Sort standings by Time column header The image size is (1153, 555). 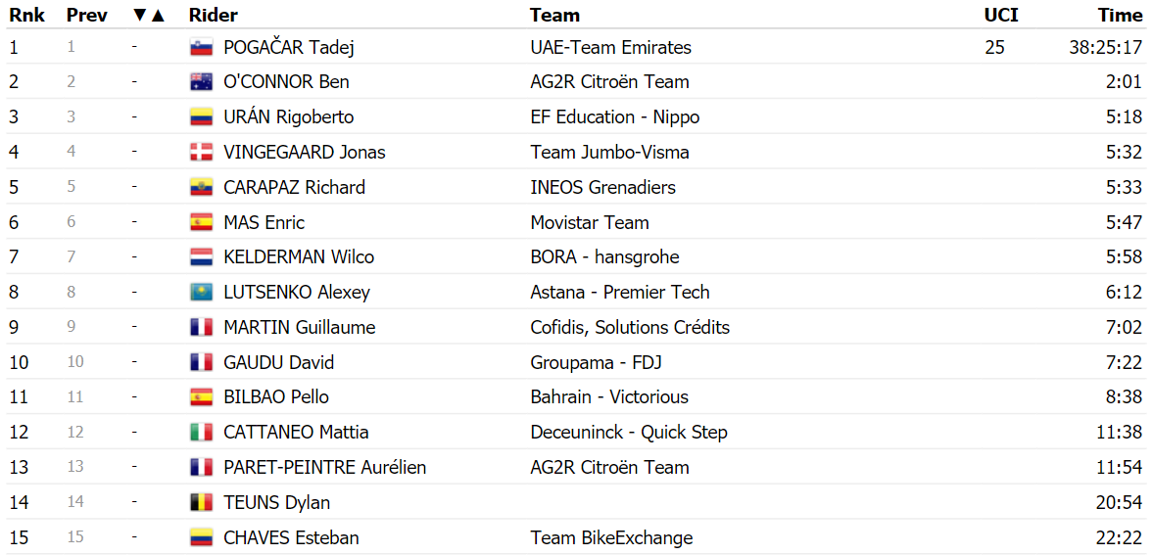(1120, 15)
